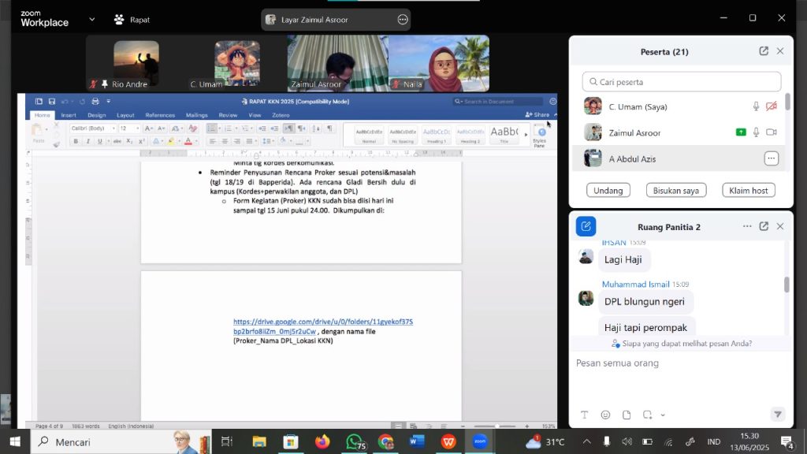Pop out the Peserta participants panel
Screen dimensions: 807x454
[764, 51]
